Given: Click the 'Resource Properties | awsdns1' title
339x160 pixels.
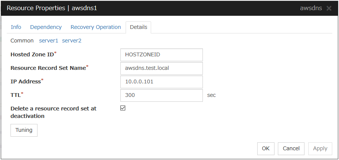Looking at the screenshot, I should pos(52,8).
